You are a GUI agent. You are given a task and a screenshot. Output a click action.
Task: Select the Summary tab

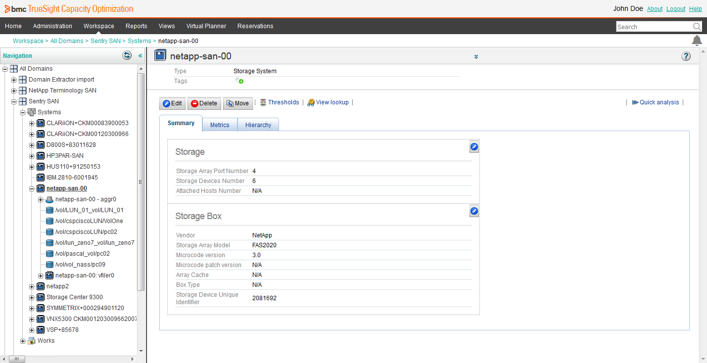[181, 123]
